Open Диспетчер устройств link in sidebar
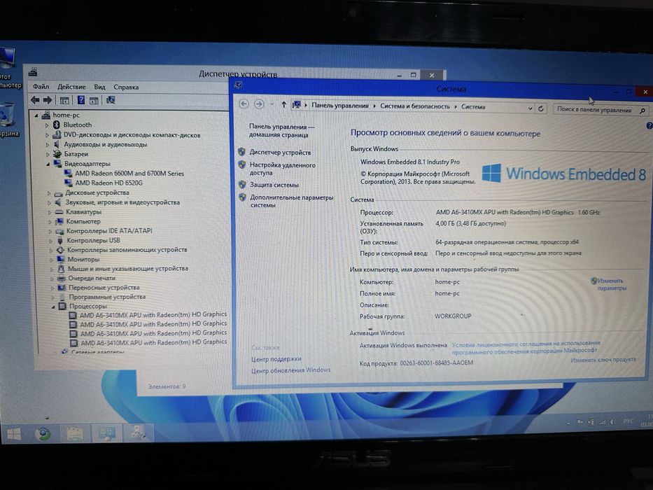The image size is (653, 490). 280,153
